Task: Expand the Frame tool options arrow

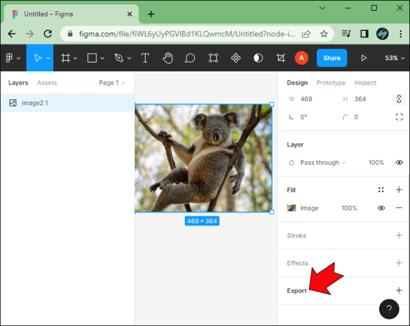Action: (x=75, y=58)
